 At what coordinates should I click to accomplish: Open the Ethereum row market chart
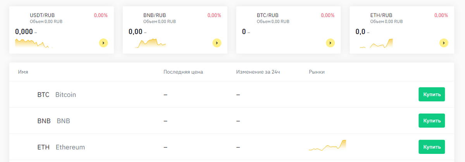[327, 145]
